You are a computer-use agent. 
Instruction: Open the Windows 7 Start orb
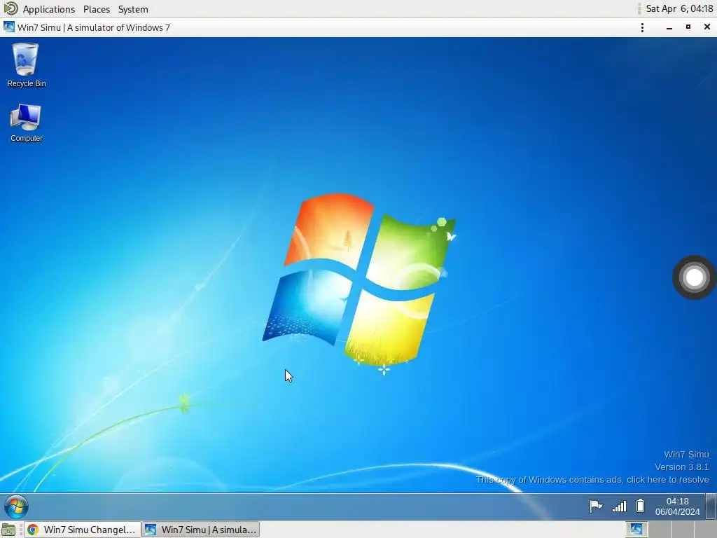point(17,506)
